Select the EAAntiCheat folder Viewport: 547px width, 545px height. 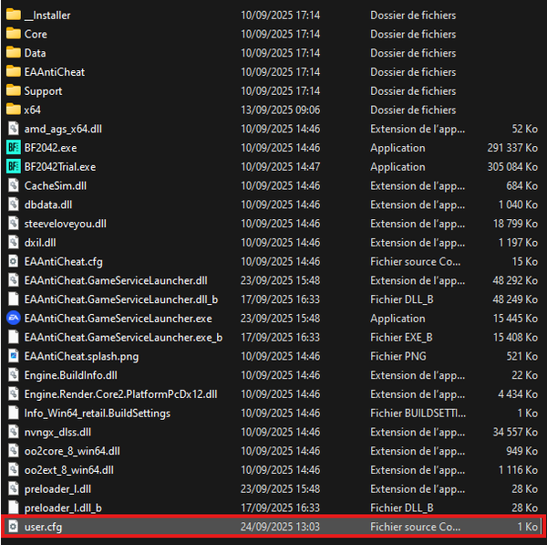tap(55, 72)
